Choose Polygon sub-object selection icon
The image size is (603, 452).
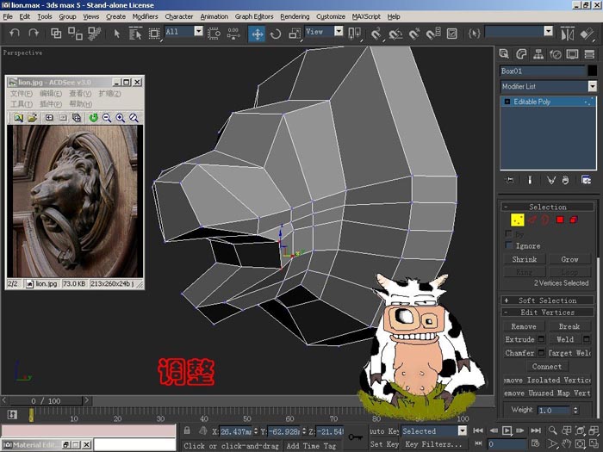(x=560, y=220)
